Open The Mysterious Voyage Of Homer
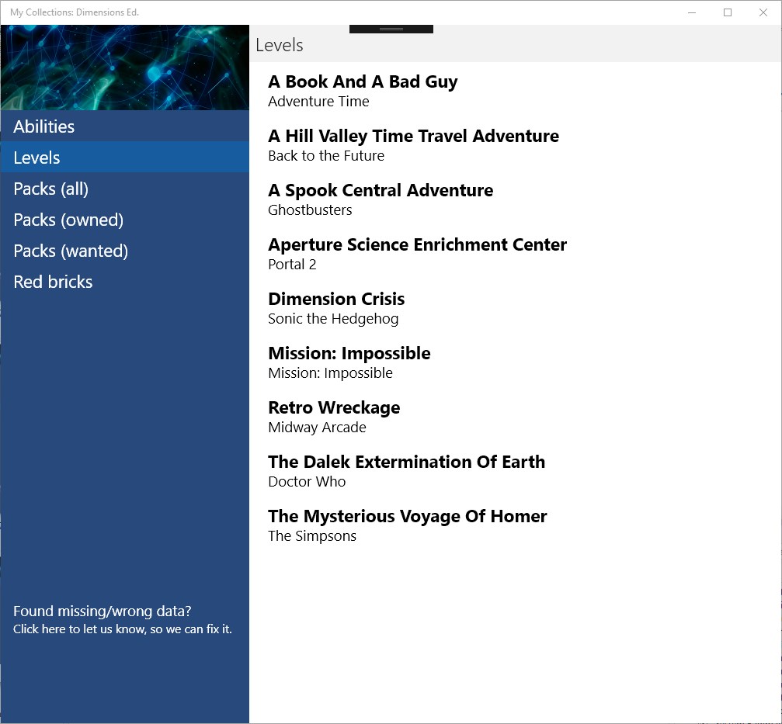Screen dimensions: 782x724 408,516
